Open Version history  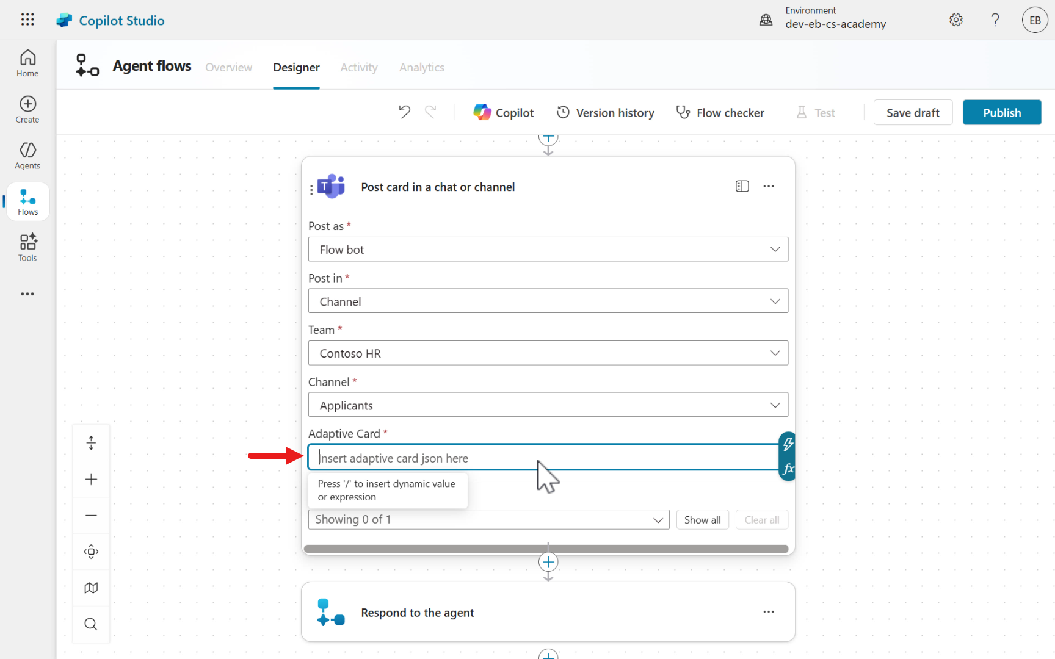[606, 113]
